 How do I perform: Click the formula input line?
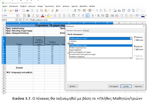click(88, 20)
